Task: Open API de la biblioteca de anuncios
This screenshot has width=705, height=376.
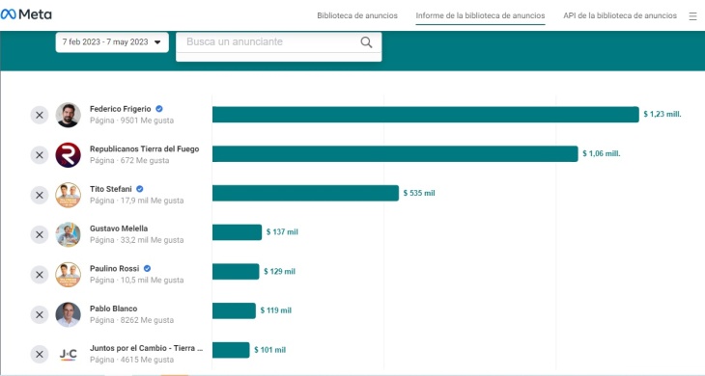Action: coord(620,15)
